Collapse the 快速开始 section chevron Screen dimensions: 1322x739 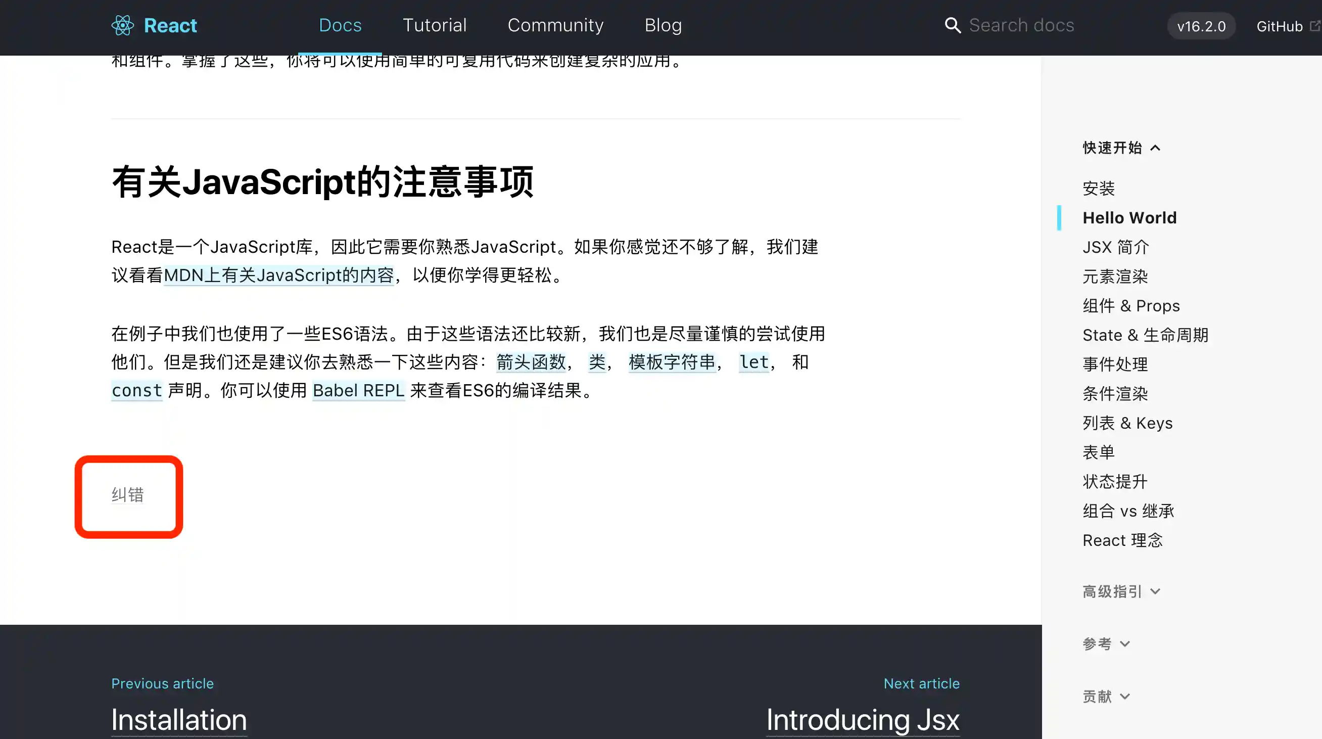tap(1155, 148)
